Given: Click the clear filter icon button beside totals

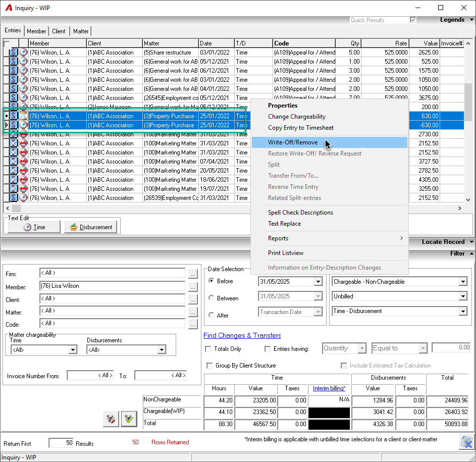Looking at the screenshot, I should click(x=111, y=419).
